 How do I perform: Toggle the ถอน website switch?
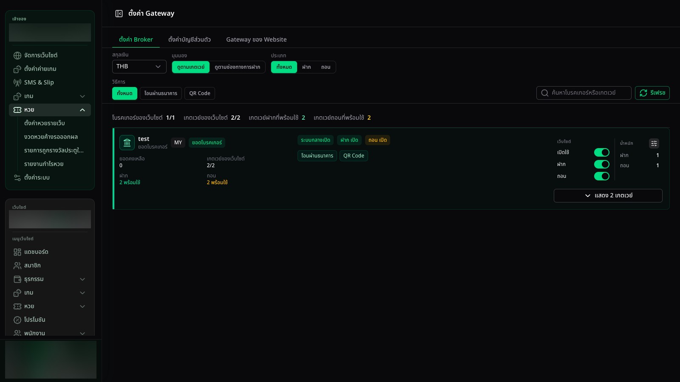tap(602, 176)
